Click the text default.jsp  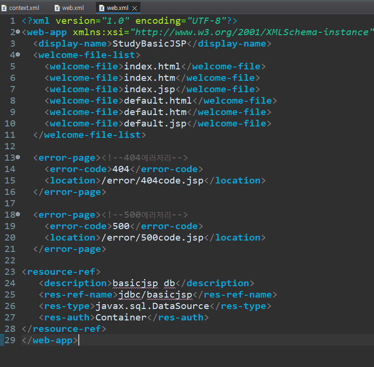pyautogui.click(x=155, y=124)
